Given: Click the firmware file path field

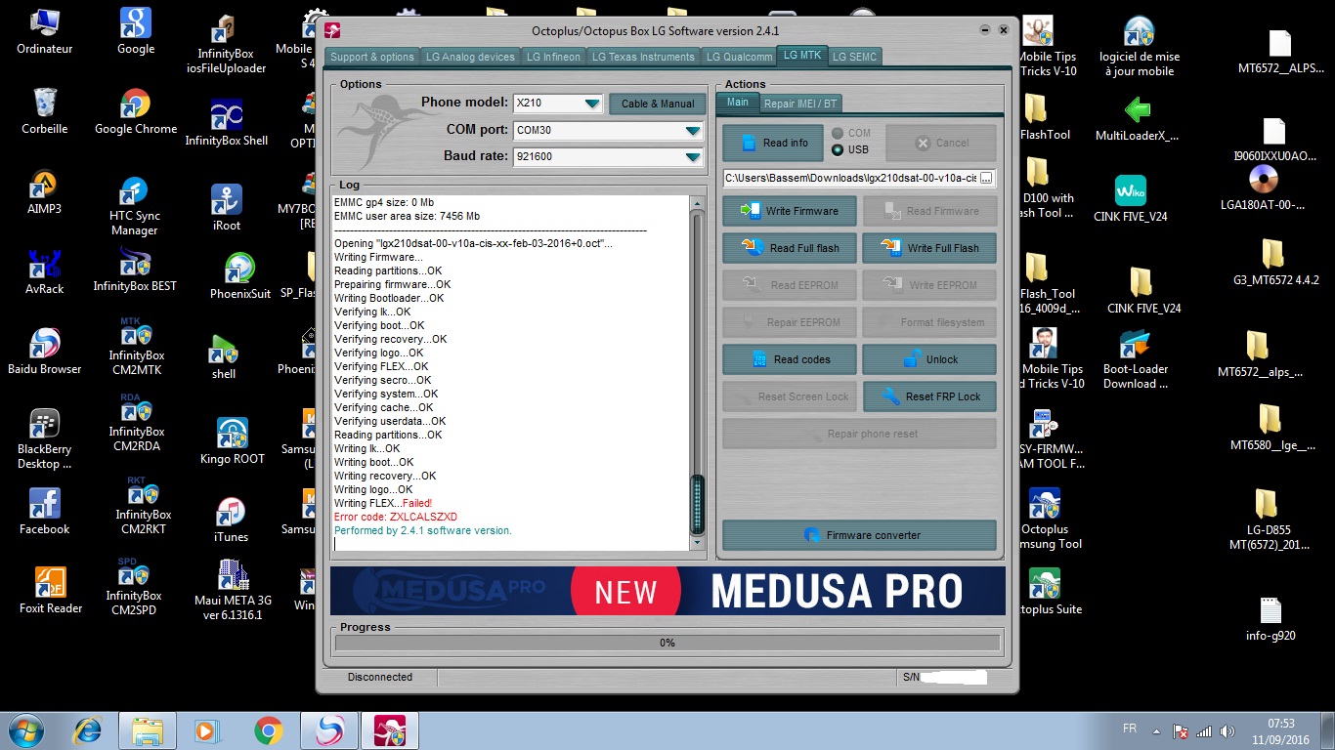Looking at the screenshot, I should point(850,178).
